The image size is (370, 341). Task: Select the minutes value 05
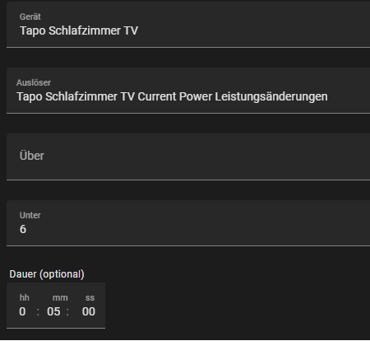click(x=53, y=311)
